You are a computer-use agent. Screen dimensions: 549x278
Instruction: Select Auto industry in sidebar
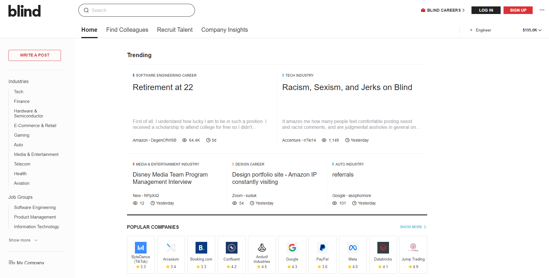coord(19,145)
